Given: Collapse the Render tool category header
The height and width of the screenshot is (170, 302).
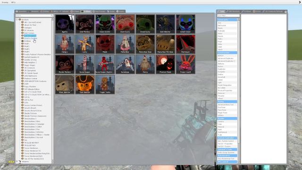Looking at the screenshot, I should point(227,119).
